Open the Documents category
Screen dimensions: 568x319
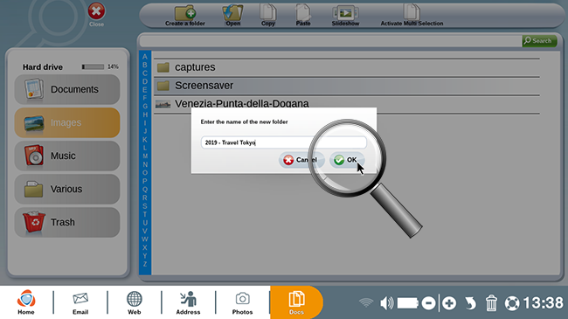pyautogui.click(x=67, y=89)
